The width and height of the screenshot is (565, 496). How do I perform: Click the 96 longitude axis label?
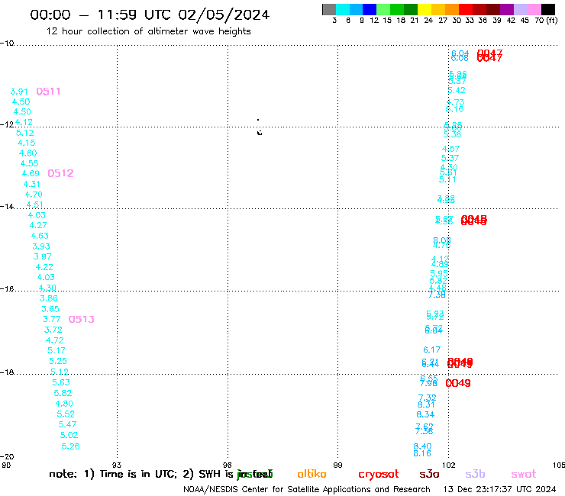[x=227, y=465]
